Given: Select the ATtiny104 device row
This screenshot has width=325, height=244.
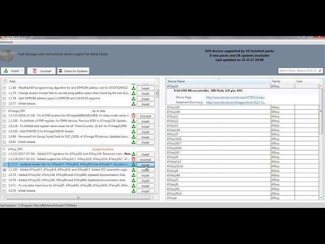Looking at the screenshot, I should point(243,112).
